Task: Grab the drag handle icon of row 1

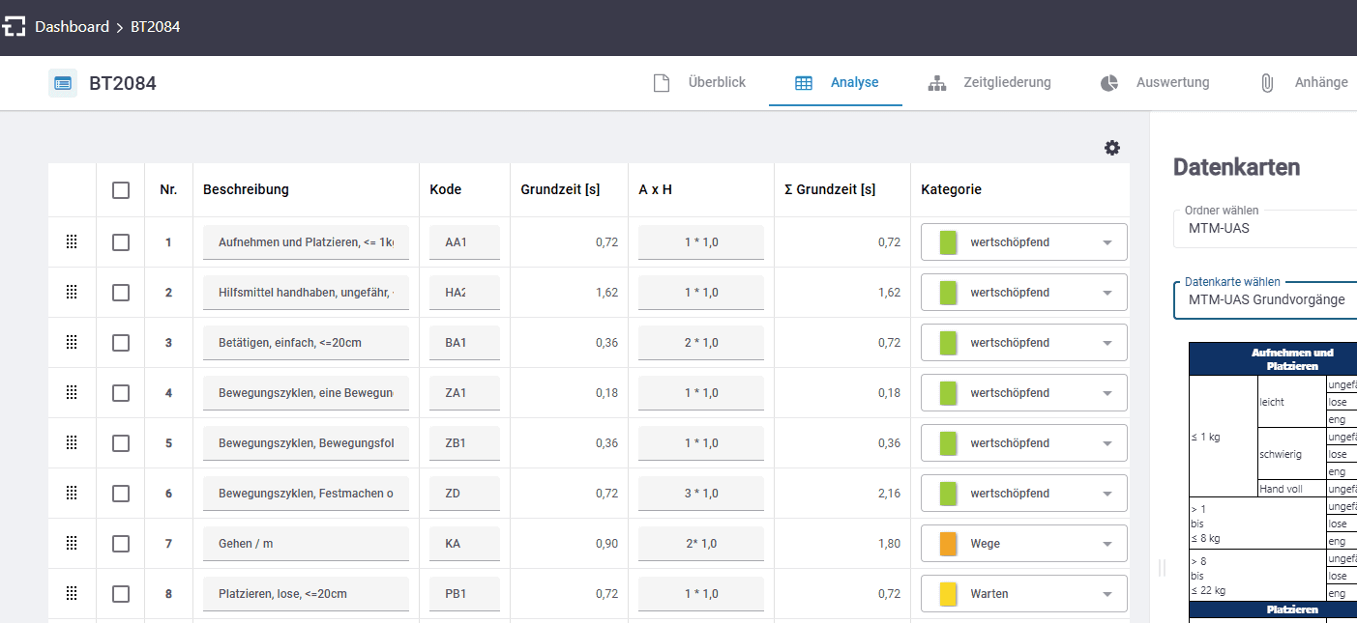Action: point(72,242)
